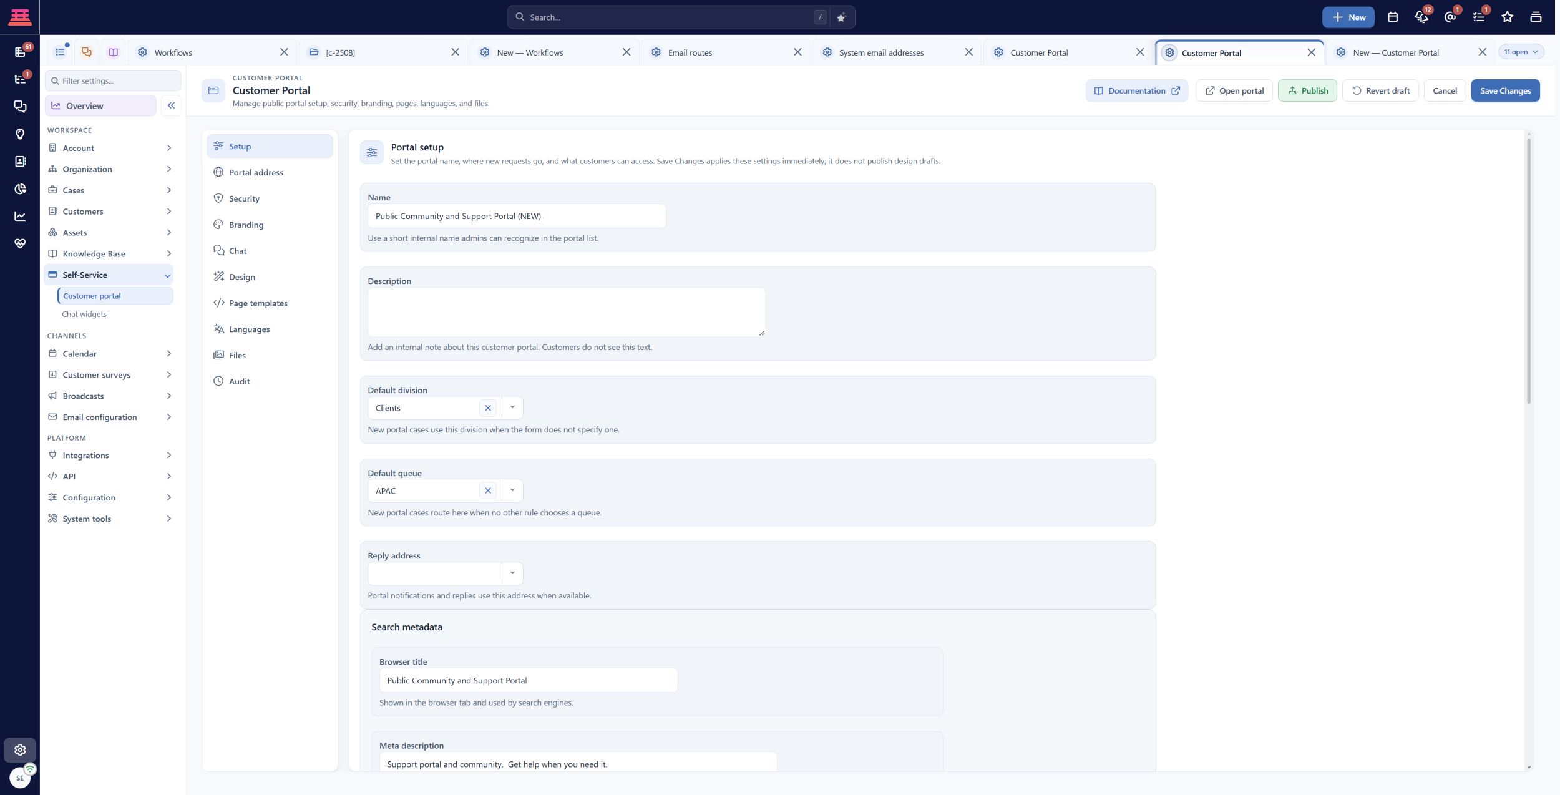Open the pie chart reports icon in left rail
The height and width of the screenshot is (795, 1560).
tap(20, 189)
